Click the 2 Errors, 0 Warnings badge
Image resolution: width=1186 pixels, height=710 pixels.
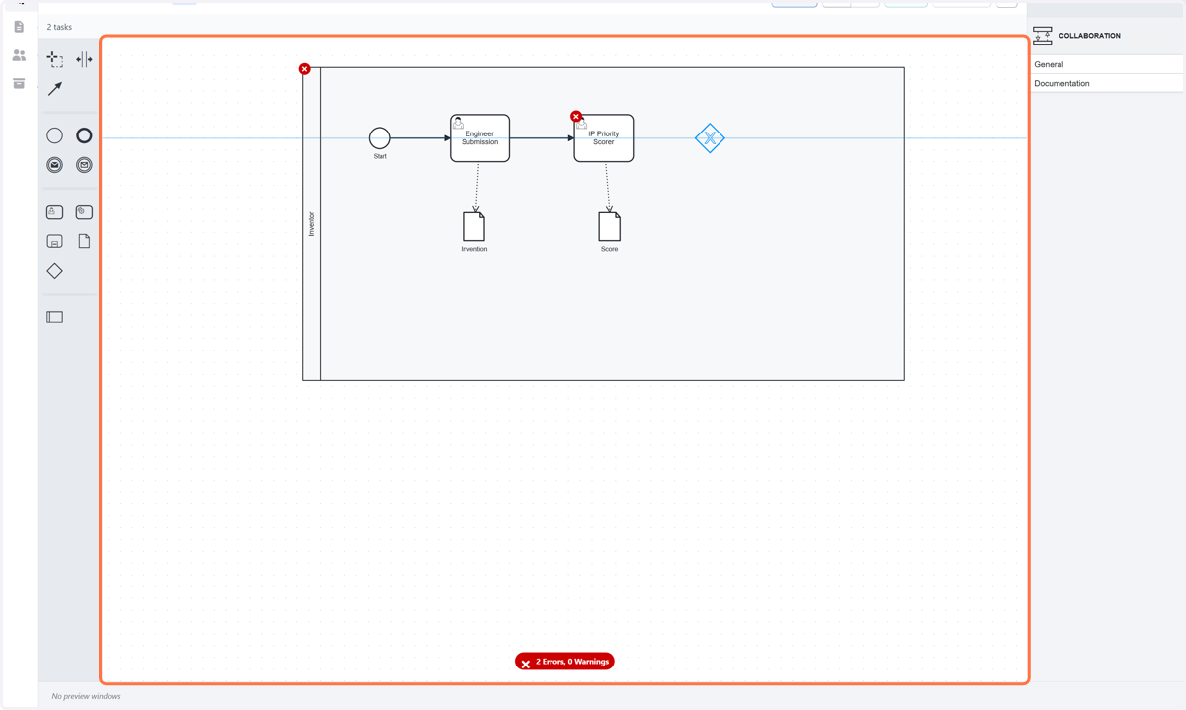coord(564,662)
